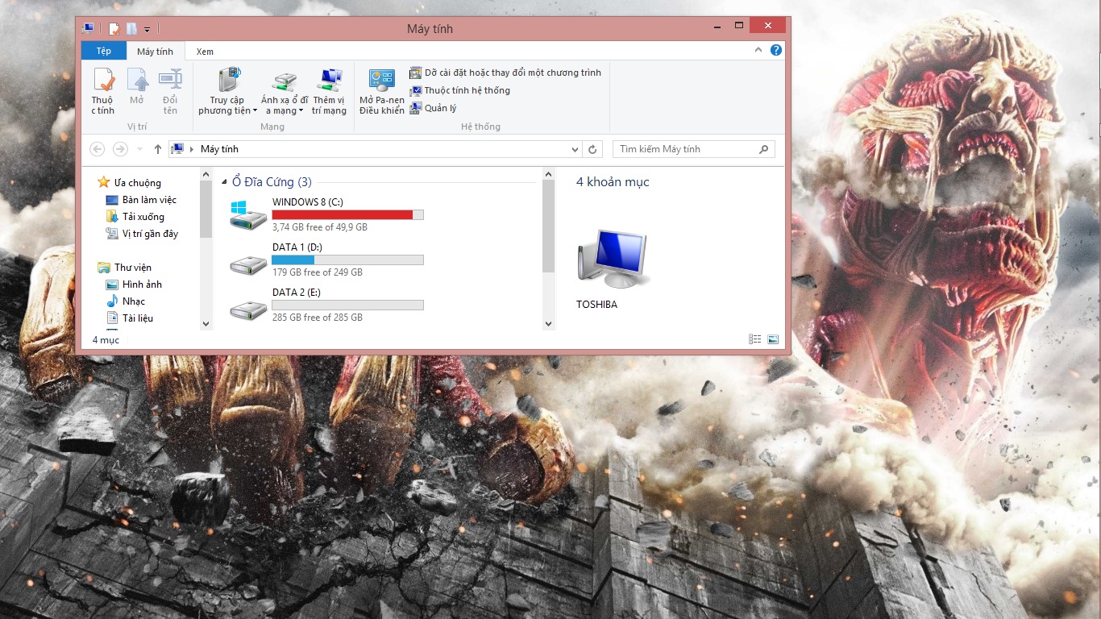The width and height of the screenshot is (1101, 619).
Task: Open Mở Pa-nen Điều khiển control panel
Action: [x=382, y=91]
